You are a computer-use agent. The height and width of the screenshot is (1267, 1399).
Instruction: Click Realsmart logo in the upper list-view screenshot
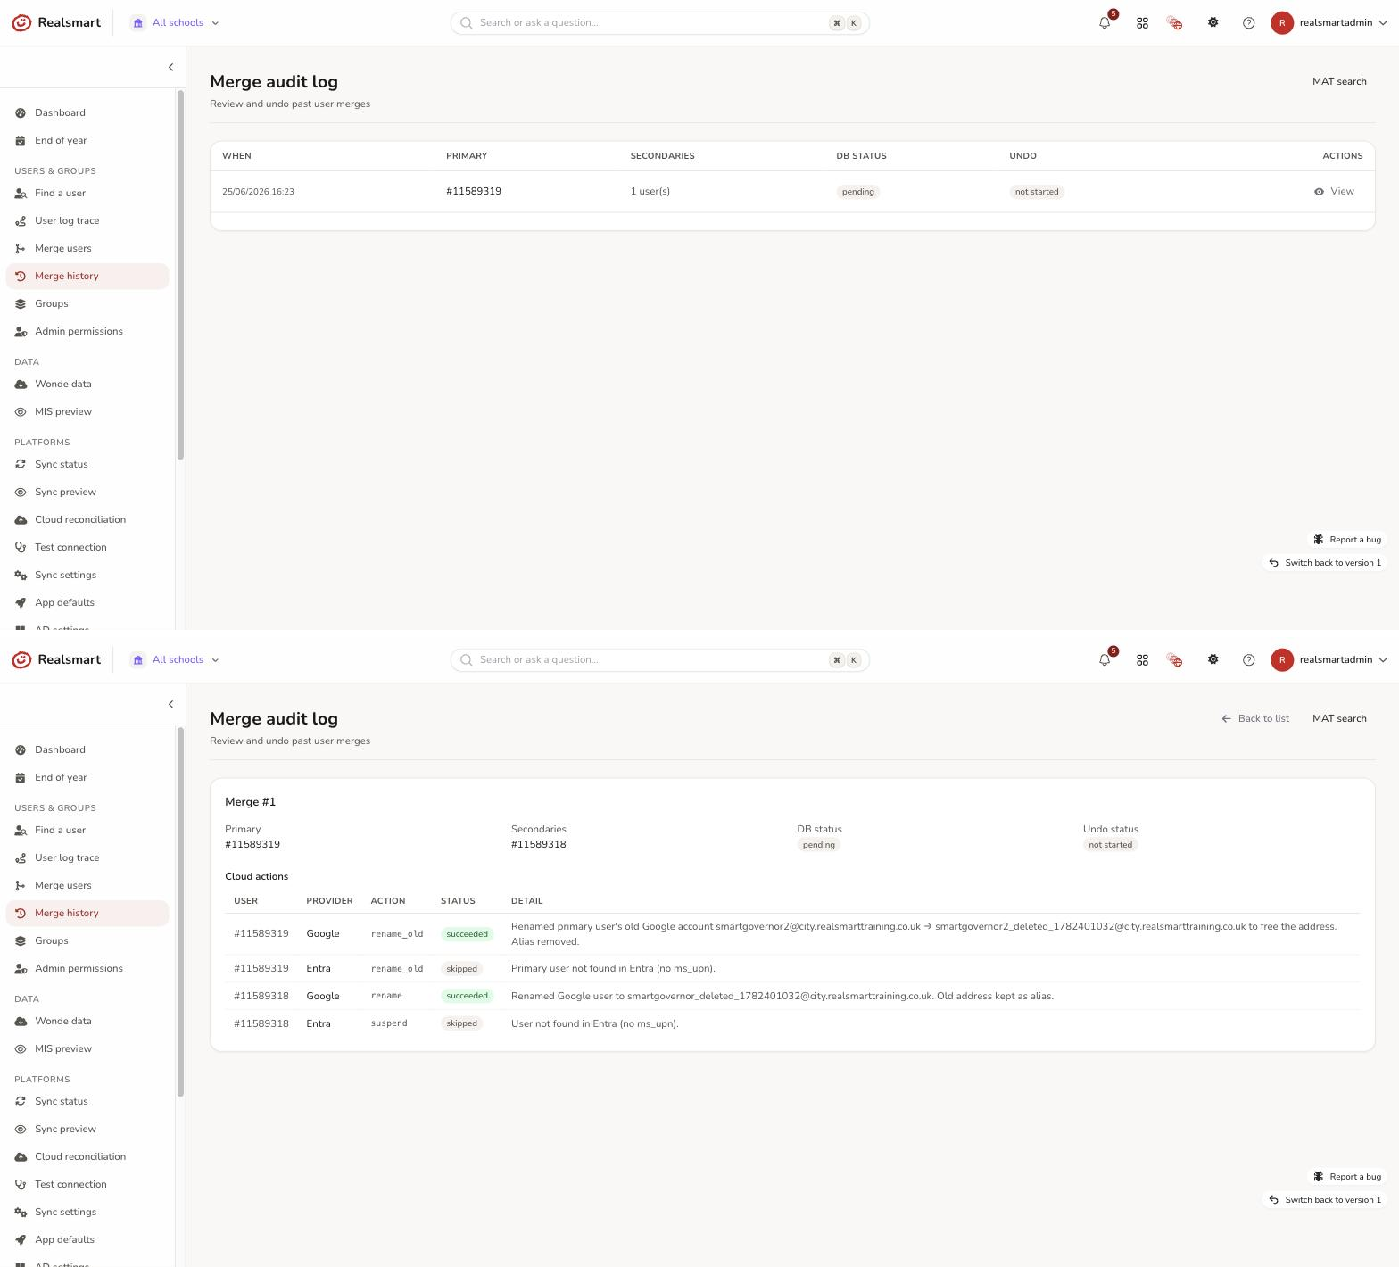click(x=56, y=22)
